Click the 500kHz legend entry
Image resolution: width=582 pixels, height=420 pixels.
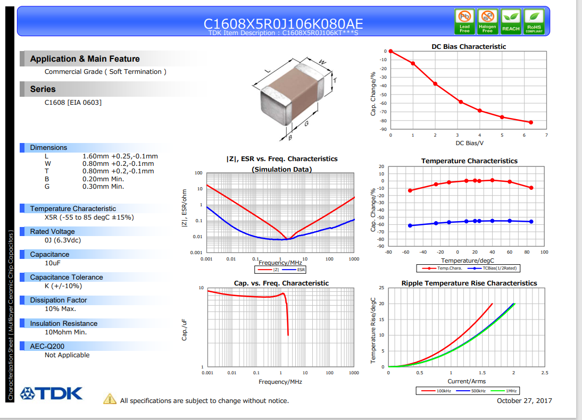click(471, 391)
